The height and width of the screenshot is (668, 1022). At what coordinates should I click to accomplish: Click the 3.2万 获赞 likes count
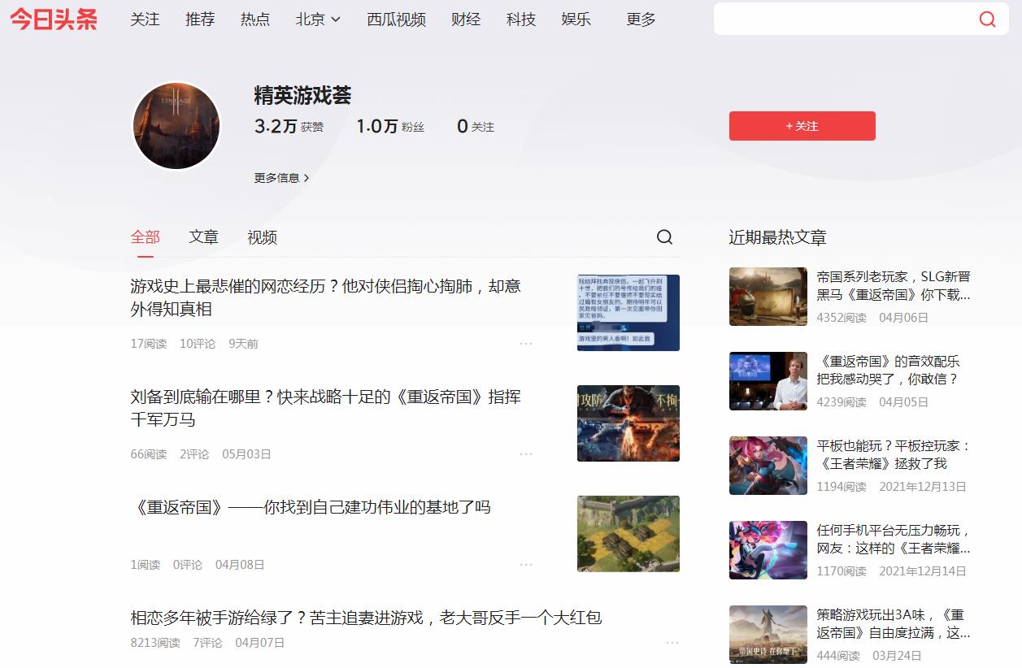[x=289, y=127]
